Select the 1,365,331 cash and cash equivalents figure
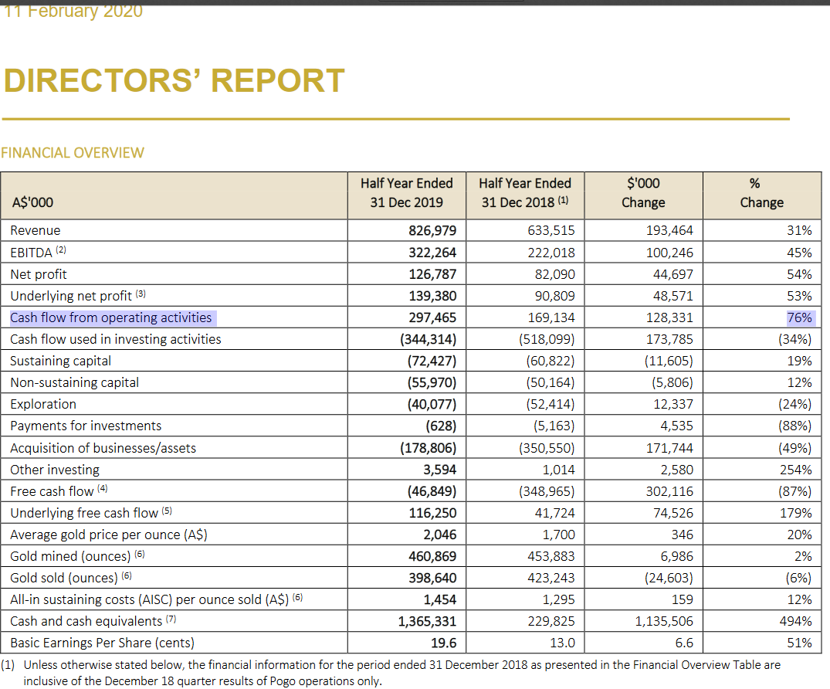Viewport: 830px width, 689px height. pyautogui.click(x=426, y=621)
